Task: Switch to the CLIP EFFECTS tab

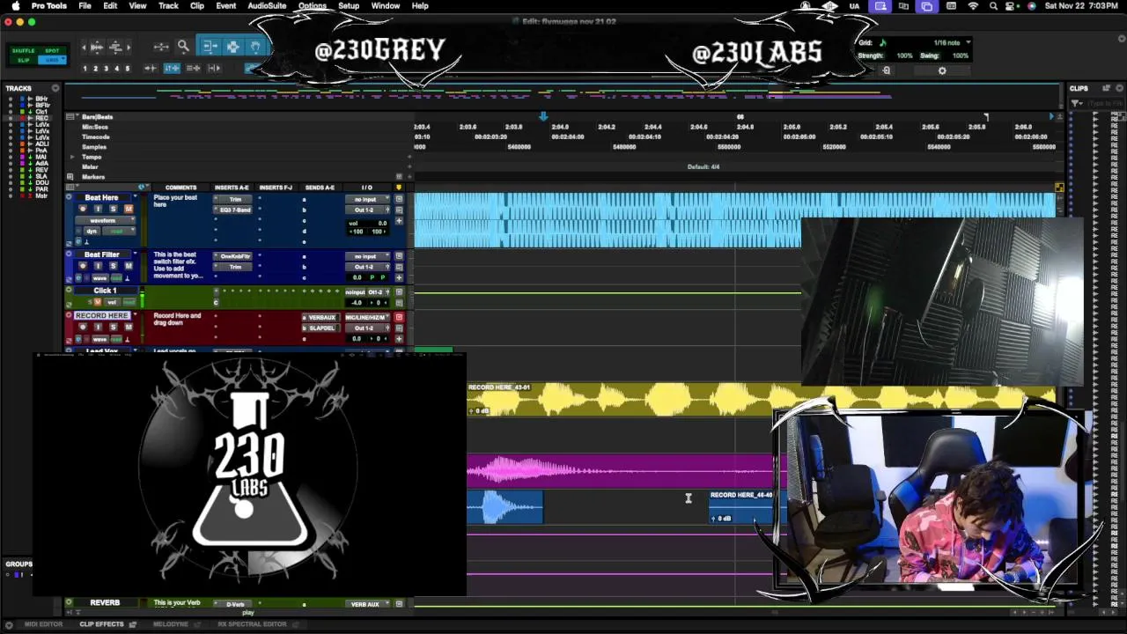Action: pyautogui.click(x=102, y=624)
